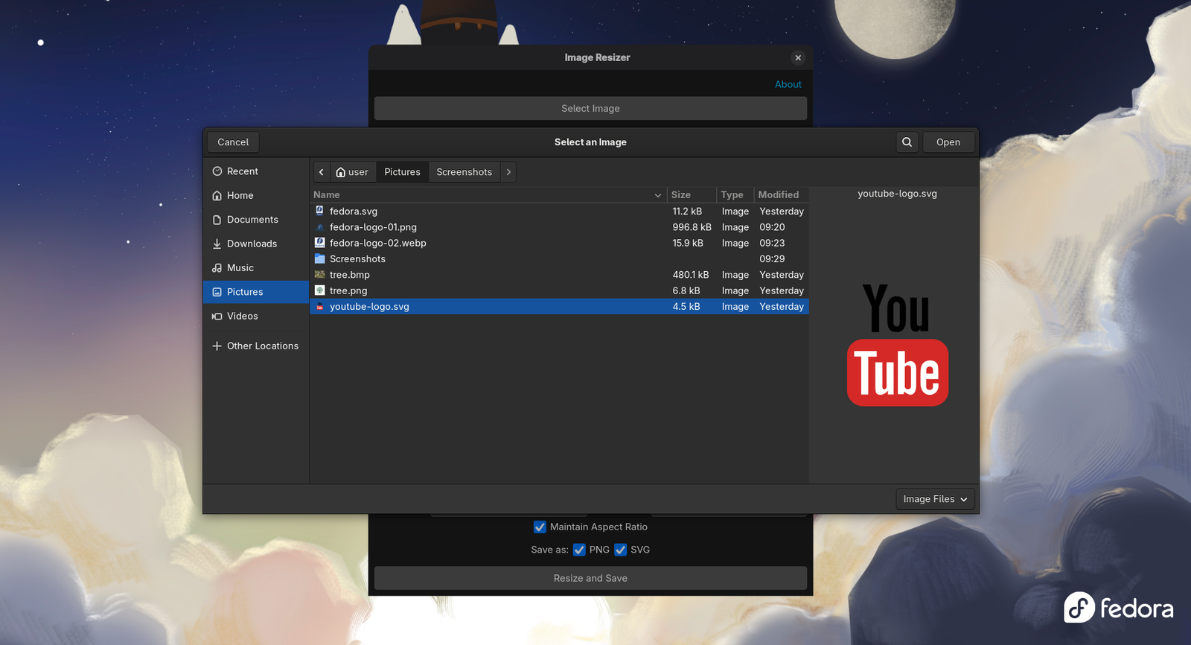Screen dimensions: 1191x645
Task: Click the 996.8 kB size cell
Action: [x=692, y=227]
